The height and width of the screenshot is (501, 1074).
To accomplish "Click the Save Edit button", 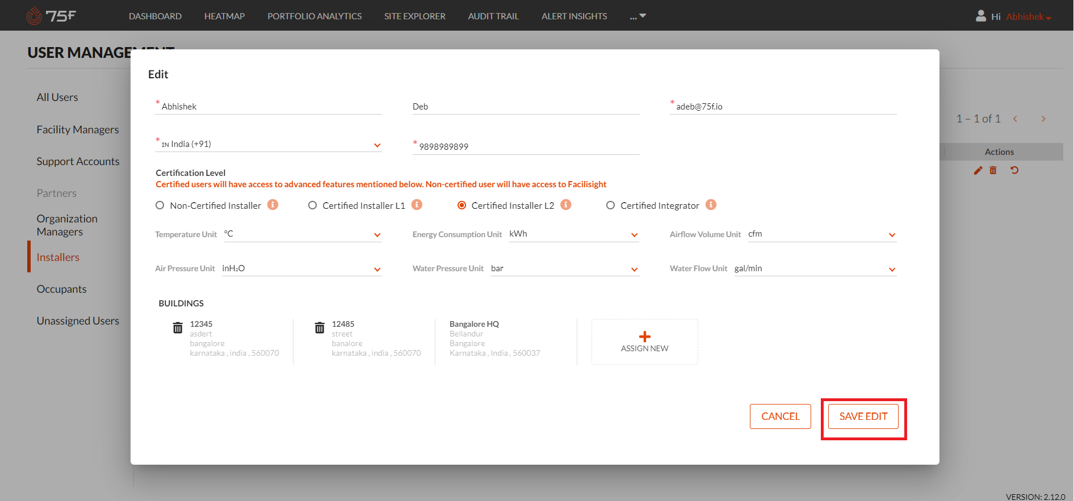I will [863, 416].
